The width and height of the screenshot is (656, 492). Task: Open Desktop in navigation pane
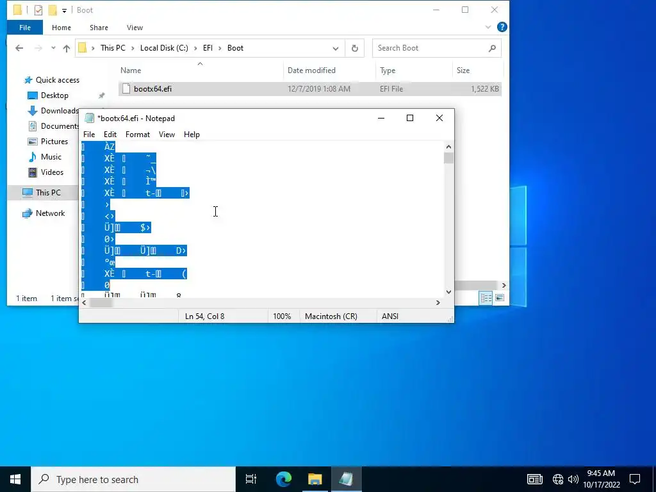pyautogui.click(x=54, y=95)
